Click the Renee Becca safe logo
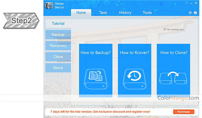 (x=49, y=6)
